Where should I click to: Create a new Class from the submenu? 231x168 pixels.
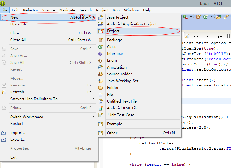click(x=112, y=47)
